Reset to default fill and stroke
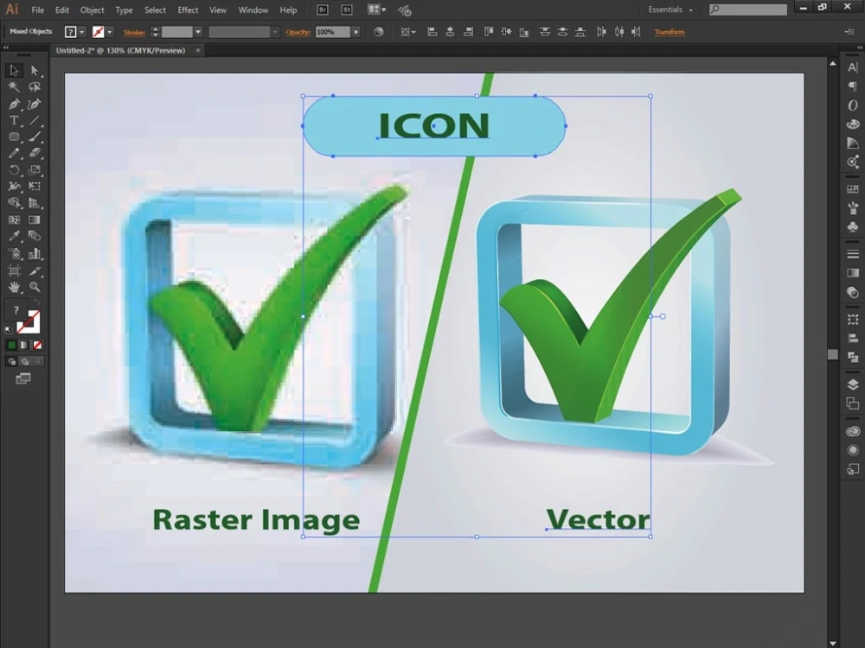This screenshot has width=865, height=648. tap(9, 330)
